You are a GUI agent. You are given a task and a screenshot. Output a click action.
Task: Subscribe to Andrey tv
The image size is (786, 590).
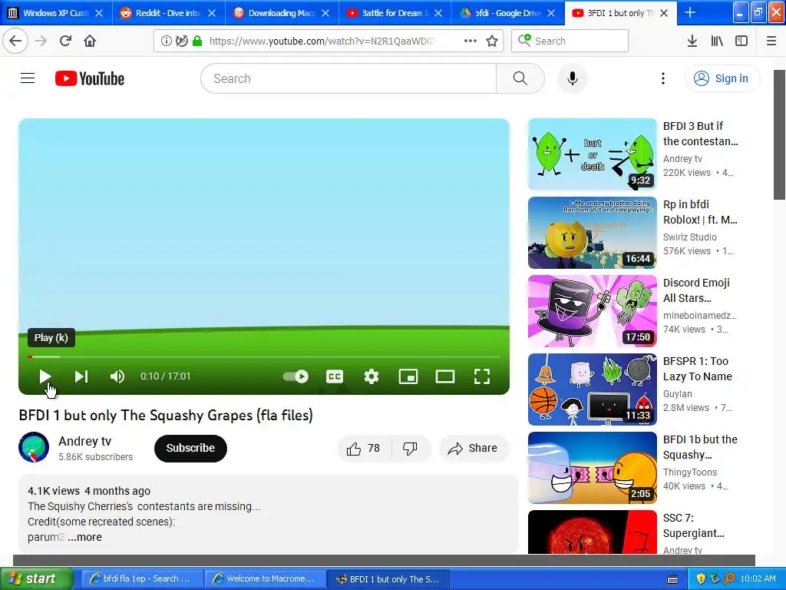pyautogui.click(x=190, y=448)
